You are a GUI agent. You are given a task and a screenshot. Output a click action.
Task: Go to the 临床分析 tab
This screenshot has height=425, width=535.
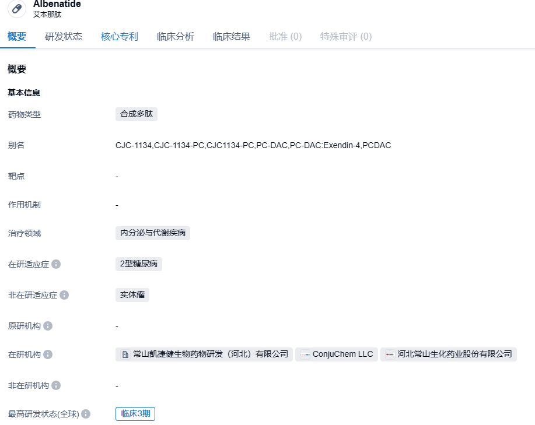[176, 37]
